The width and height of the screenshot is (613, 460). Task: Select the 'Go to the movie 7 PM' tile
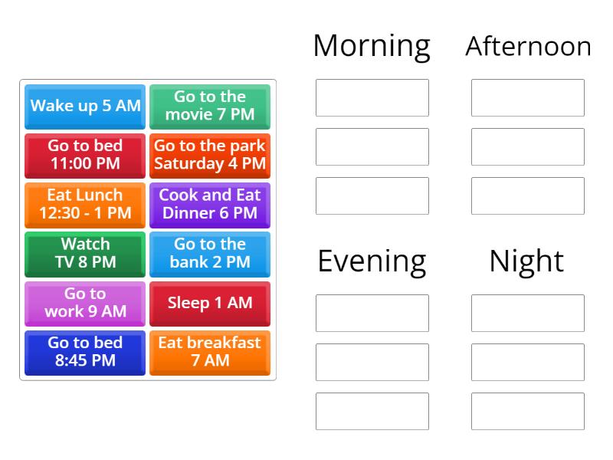(x=210, y=106)
